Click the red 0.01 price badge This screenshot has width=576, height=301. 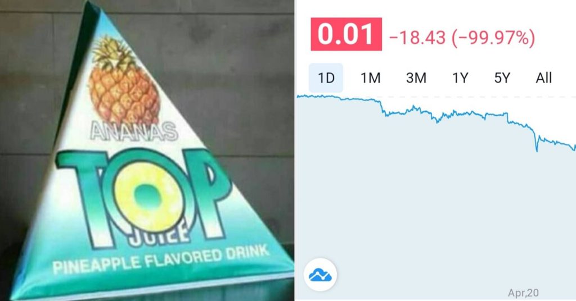(x=346, y=34)
